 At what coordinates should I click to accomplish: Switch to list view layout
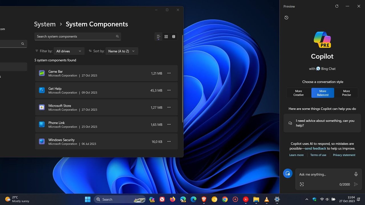point(158,36)
